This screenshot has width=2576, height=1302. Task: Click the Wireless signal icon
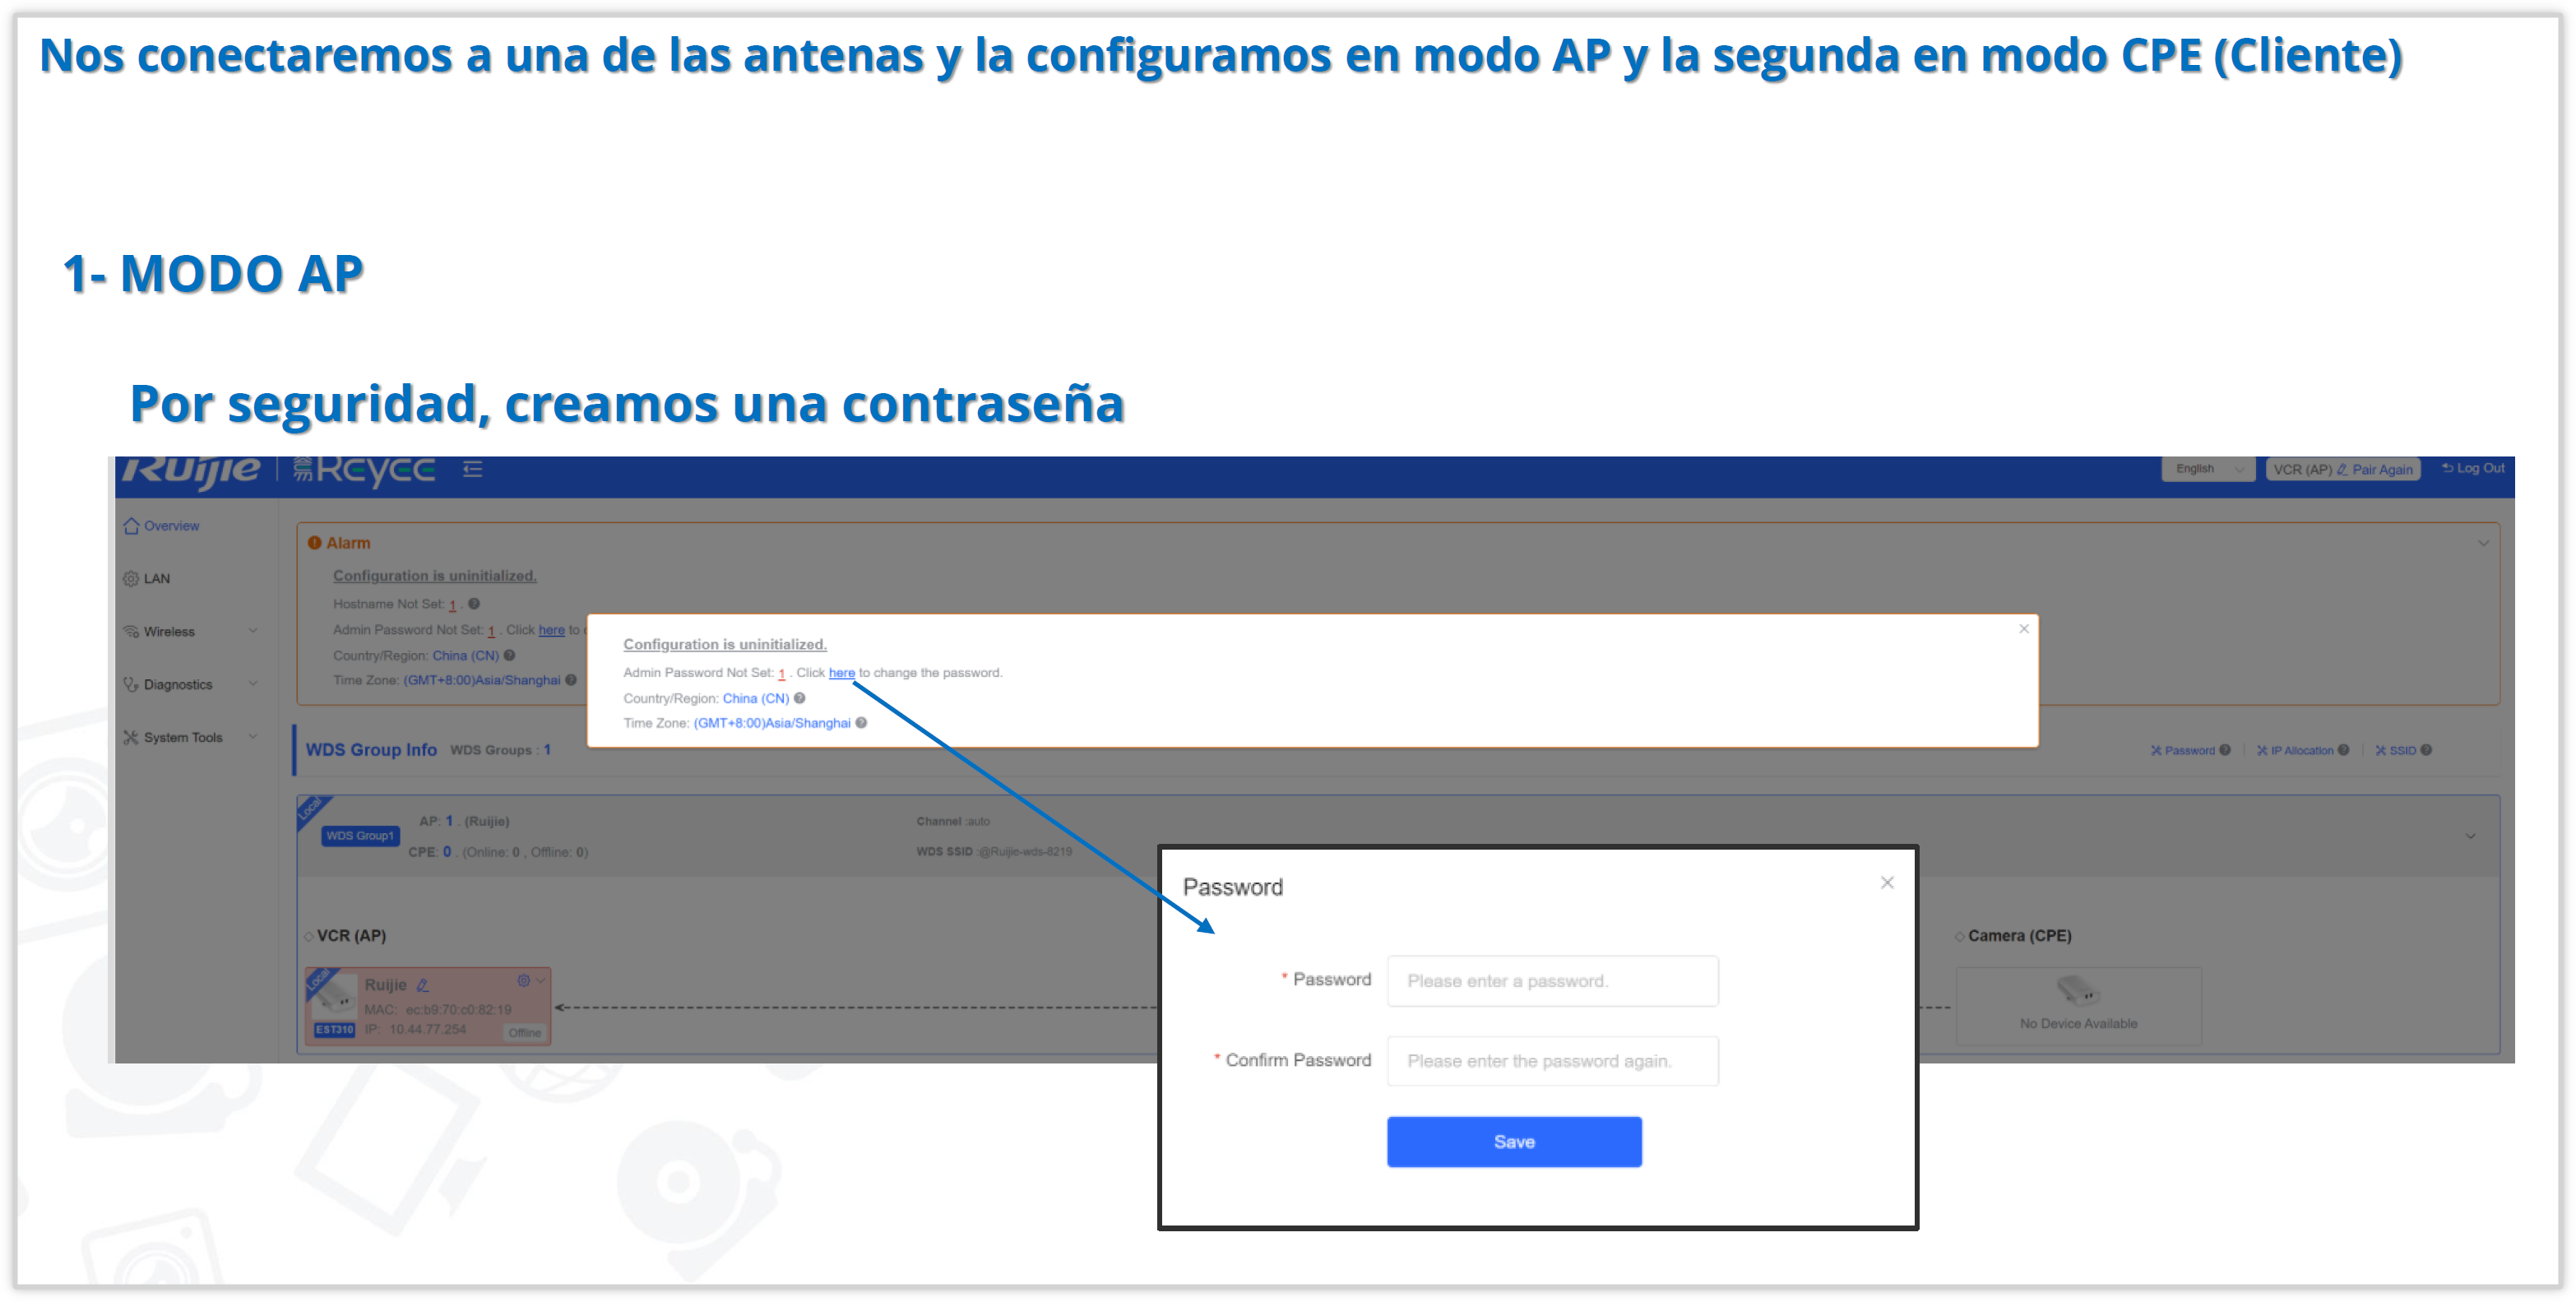[131, 632]
